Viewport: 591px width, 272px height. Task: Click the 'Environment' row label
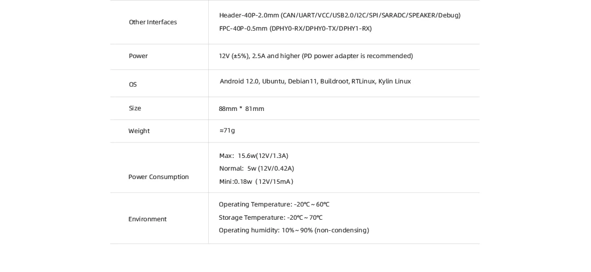[147, 219]
